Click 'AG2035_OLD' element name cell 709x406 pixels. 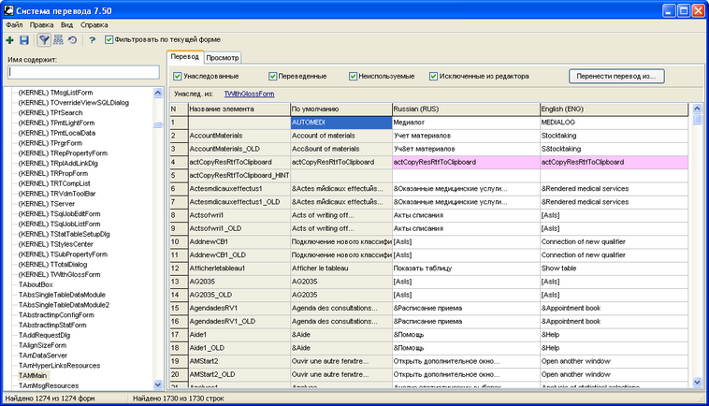(x=239, y=295)
